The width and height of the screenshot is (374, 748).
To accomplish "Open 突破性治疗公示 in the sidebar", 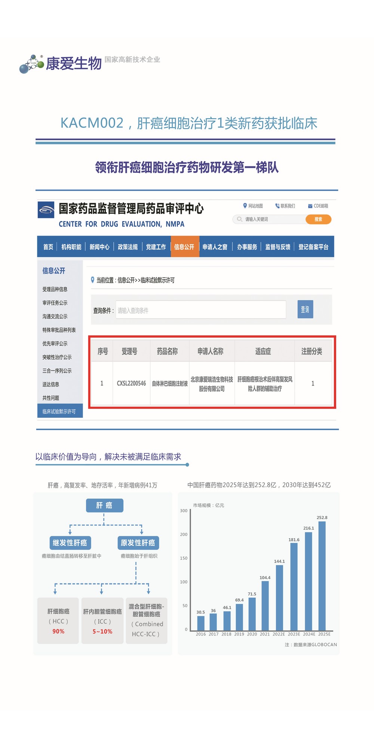I will [x=57, y=357].
